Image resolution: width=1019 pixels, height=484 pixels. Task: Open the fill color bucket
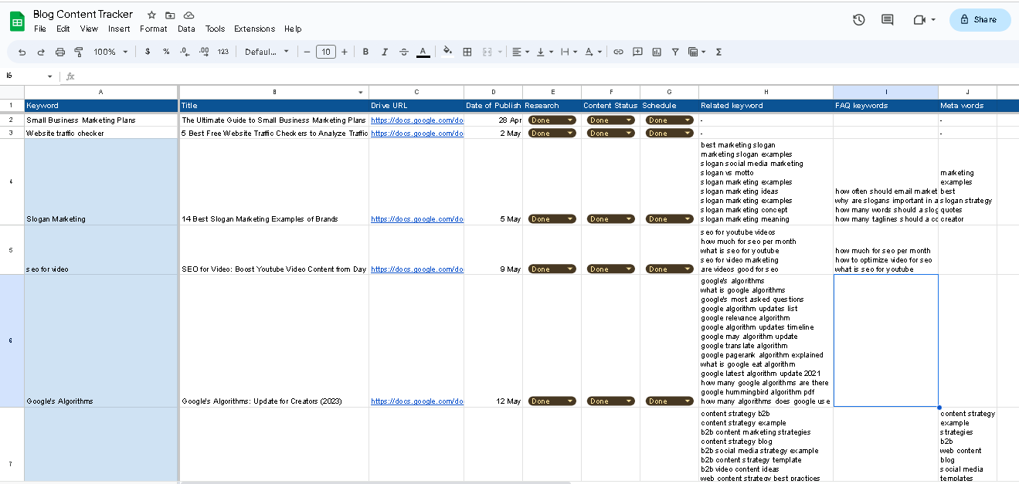pos(447,52)
